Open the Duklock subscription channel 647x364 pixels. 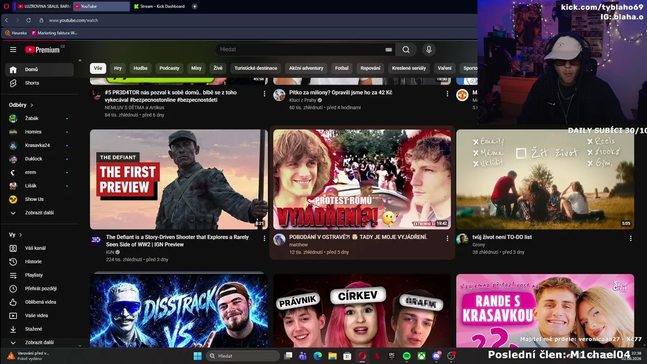39,159
